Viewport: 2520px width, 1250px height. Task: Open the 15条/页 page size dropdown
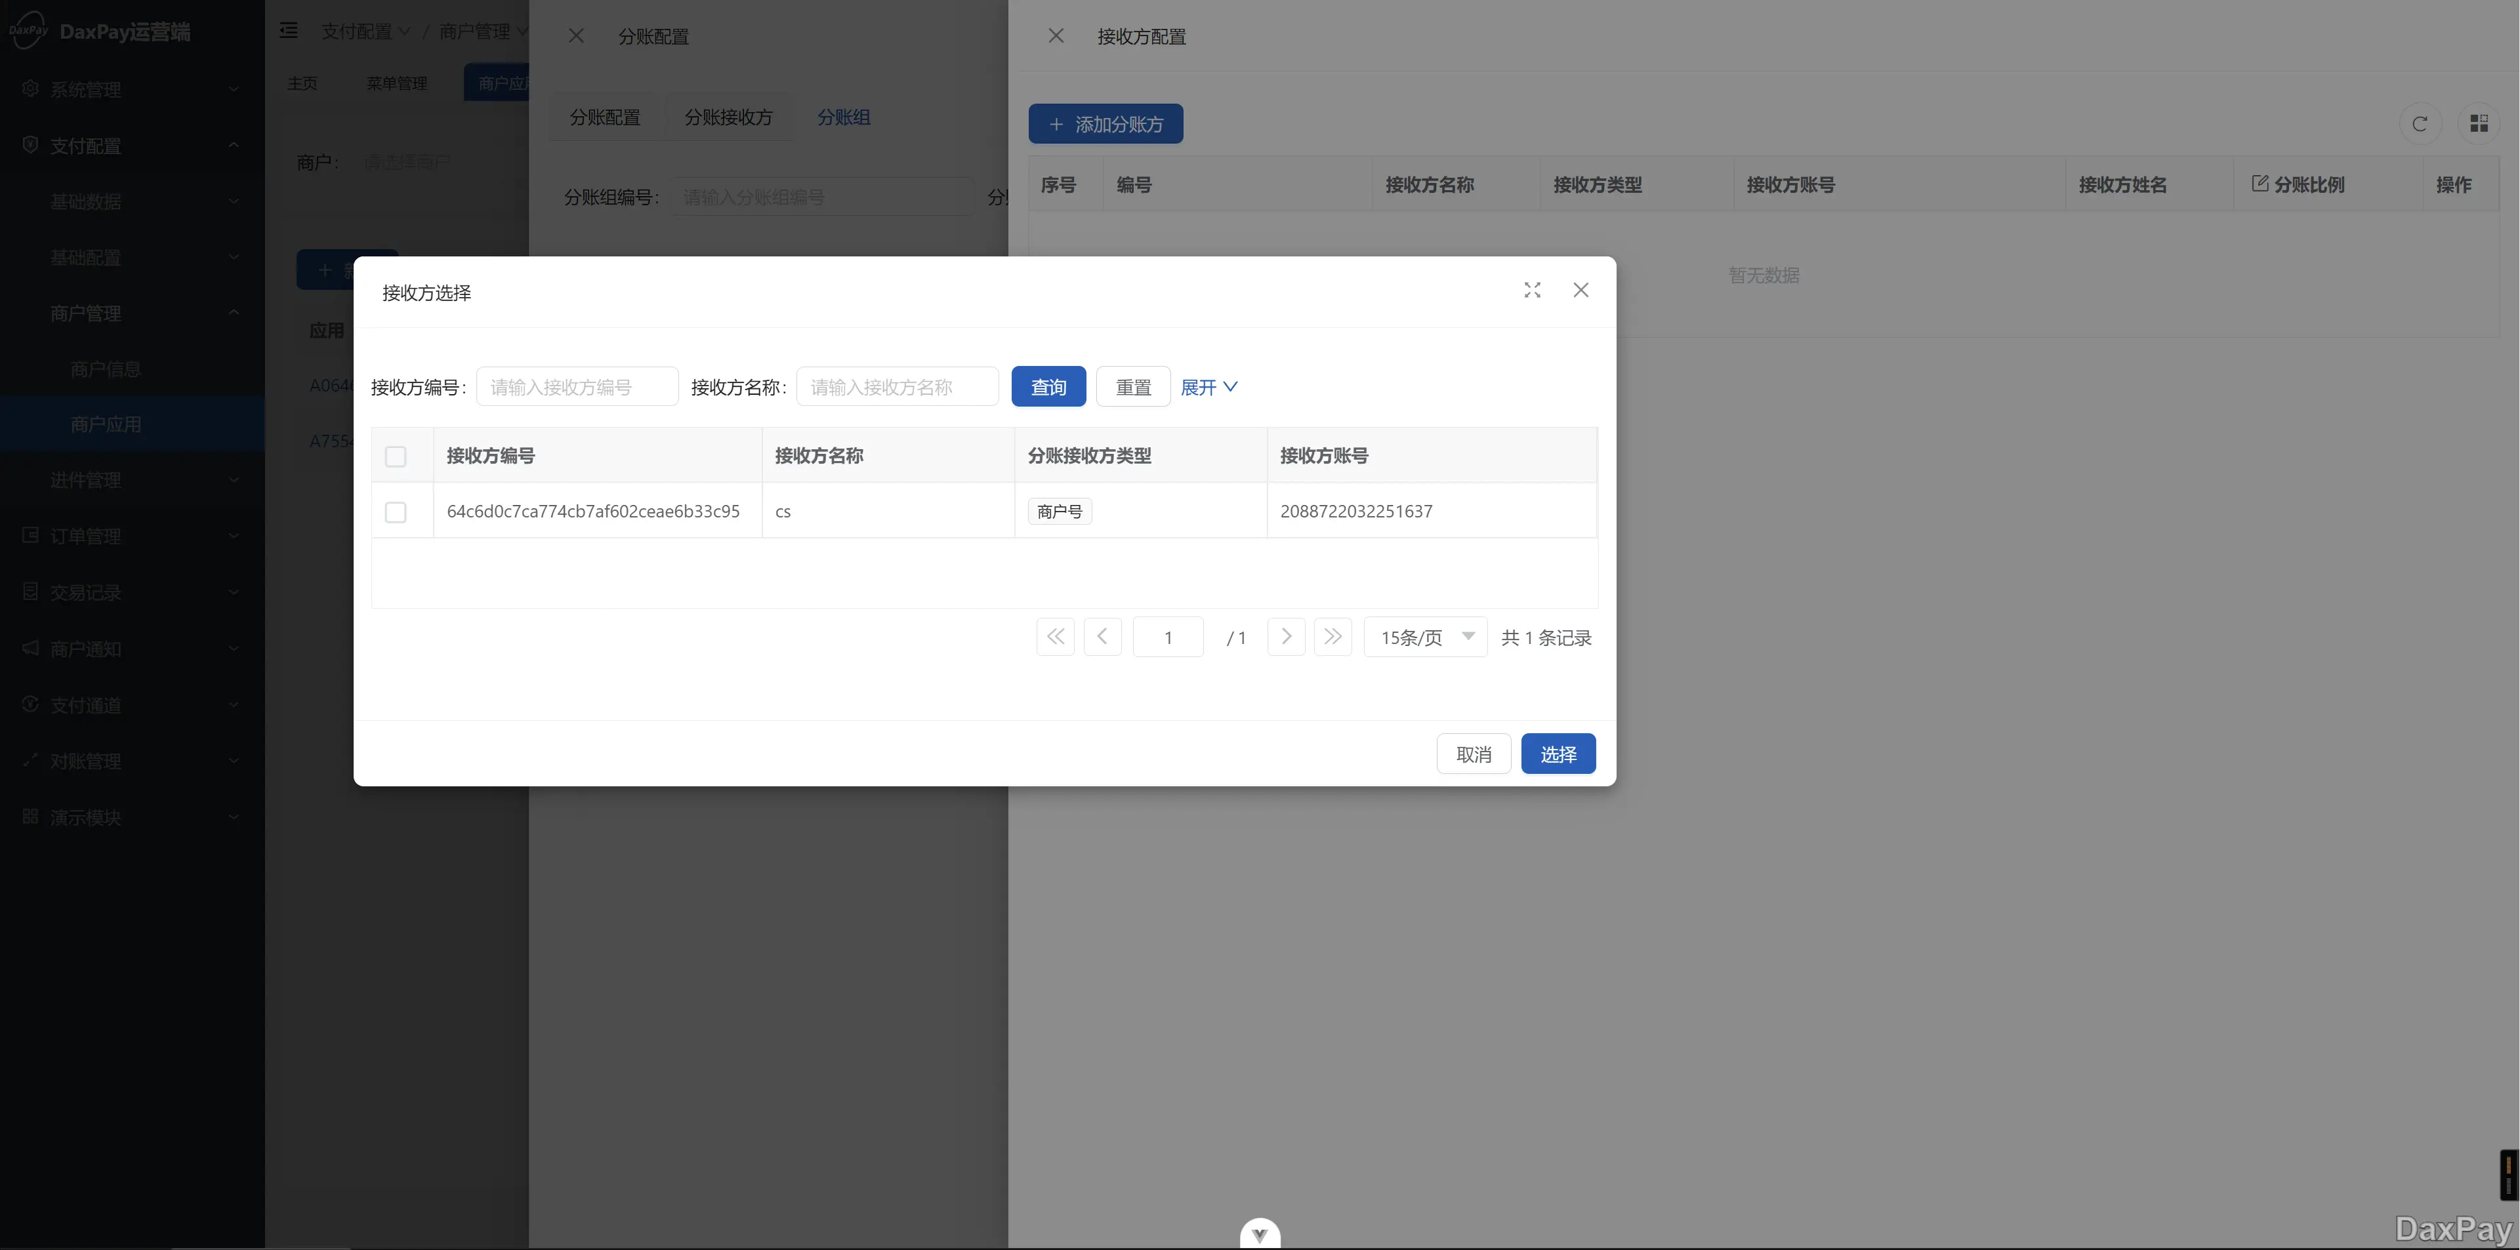pos(1425,637)
